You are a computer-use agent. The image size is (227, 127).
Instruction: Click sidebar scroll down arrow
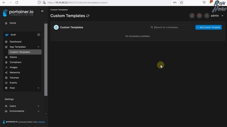(46, 114)
